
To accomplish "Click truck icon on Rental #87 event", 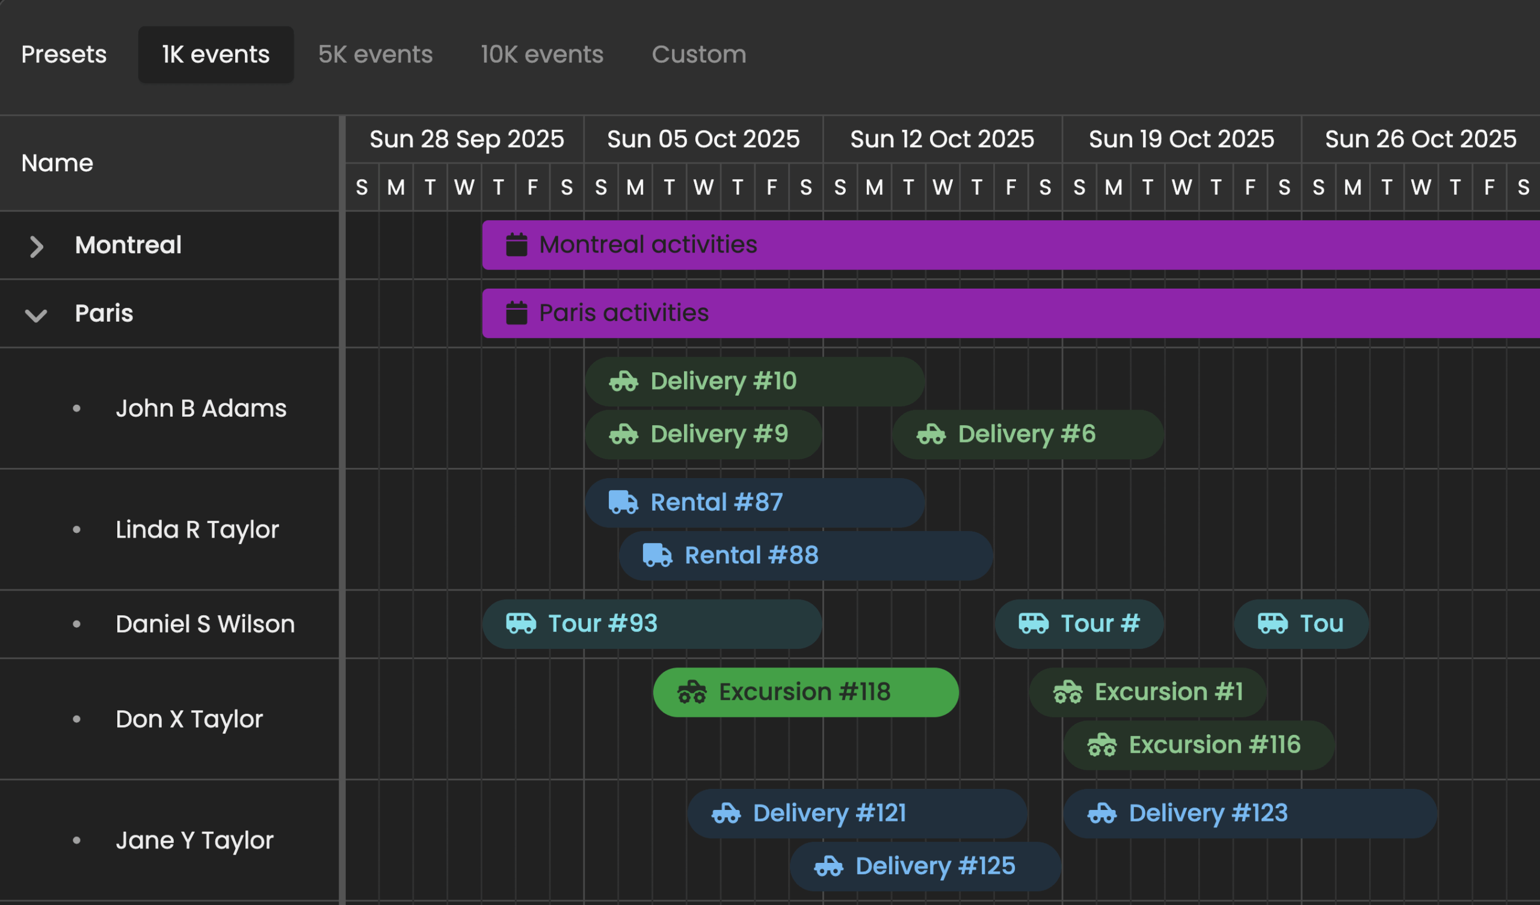I will coord(623,502).
